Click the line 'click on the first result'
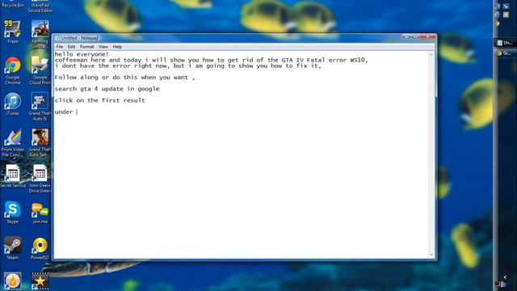This screenshot has width=517, height=291. pyautogui.click(x=99, y=100)
